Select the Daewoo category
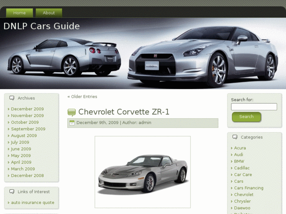This screenshot has width=286, height=214. coord(242,208)
